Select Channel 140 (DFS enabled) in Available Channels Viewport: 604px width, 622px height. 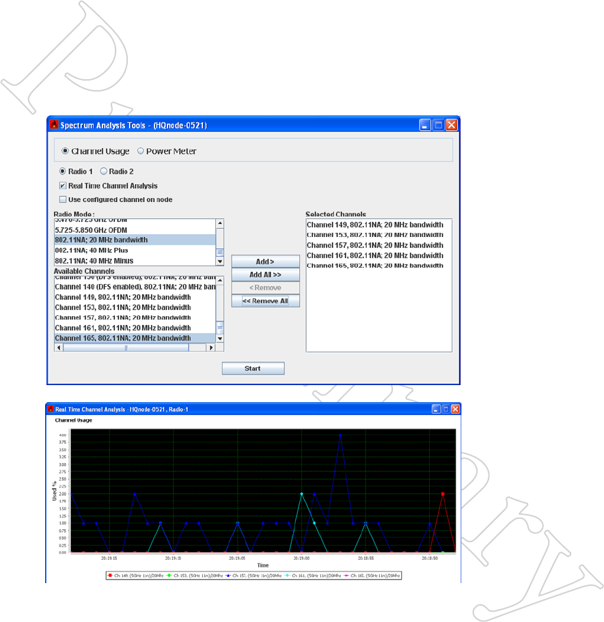point(135,287)
